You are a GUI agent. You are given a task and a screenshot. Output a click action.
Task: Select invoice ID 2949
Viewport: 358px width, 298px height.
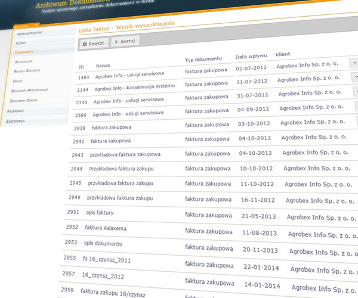pos(75,197)
